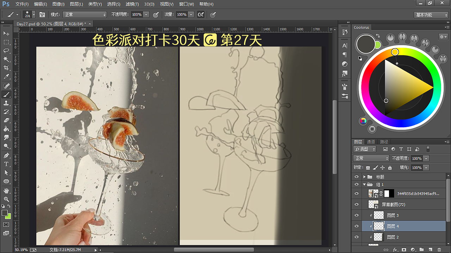
Task: Click the toolbox foreground color swatch
Action: pyautogui.click(x=5, y=213)
